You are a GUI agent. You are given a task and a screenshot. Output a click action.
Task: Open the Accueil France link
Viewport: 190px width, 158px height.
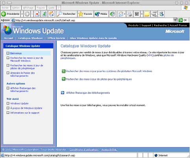[x=178, y=25]
